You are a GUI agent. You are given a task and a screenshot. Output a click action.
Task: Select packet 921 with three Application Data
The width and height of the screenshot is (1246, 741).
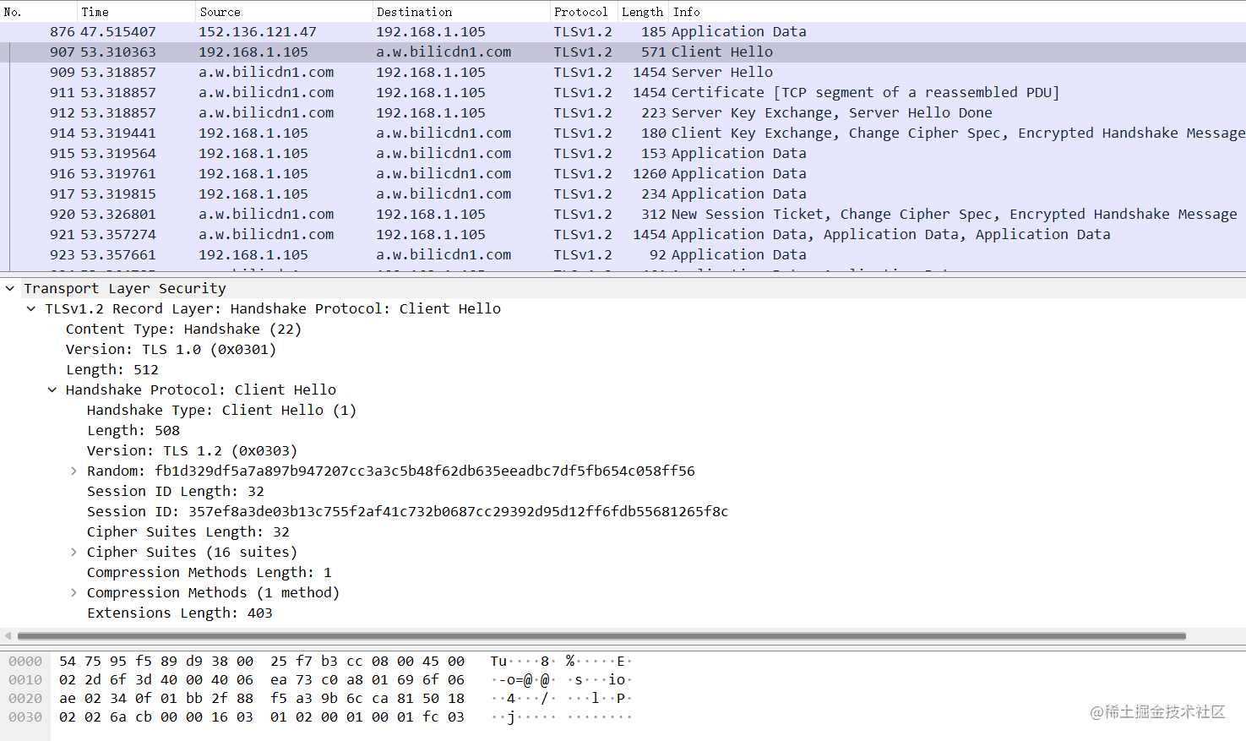623,235
